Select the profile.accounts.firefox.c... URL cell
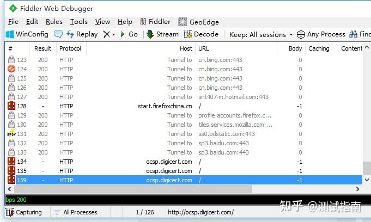The image size is (371, 222). pyautogui.click(x=235, y=115)
